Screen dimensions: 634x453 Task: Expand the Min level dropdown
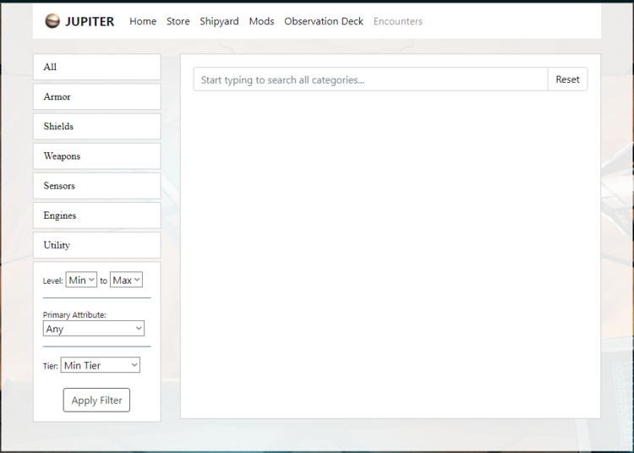[81, 280]
